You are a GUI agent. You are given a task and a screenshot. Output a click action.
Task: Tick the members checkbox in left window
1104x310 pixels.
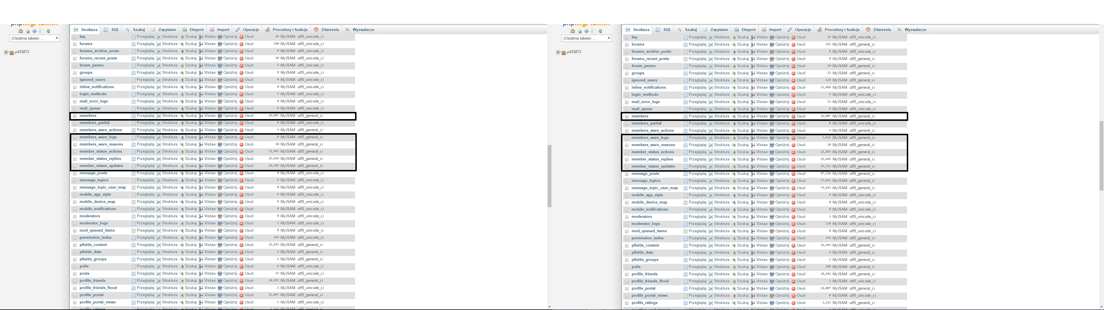click(74, 116)
